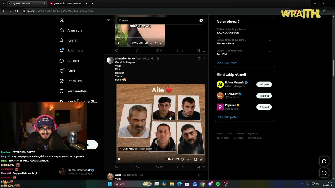Screen dimensions: 335x188
Task: Click the back arrow beside the search box
Action: pyautogui.click(x=109, y=20)
